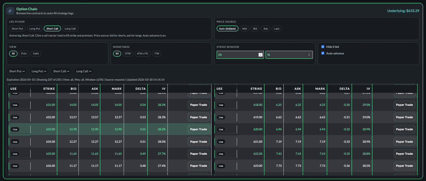Click the Short Put summary chip
This screenshot has width=426, height=181.
(x=18, y=71)
